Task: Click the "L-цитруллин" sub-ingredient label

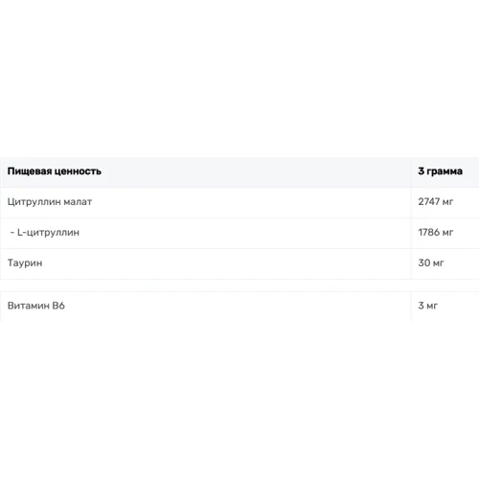Action: click(x=48, y=232)
